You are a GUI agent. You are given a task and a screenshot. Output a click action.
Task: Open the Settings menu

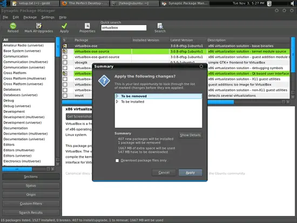pyautogui.click(x=48, y=17)
